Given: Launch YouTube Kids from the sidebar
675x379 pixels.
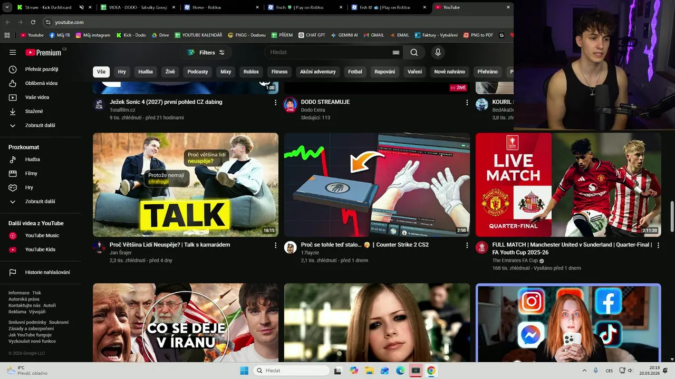Looking at the screenshot, I should (41, 250).
